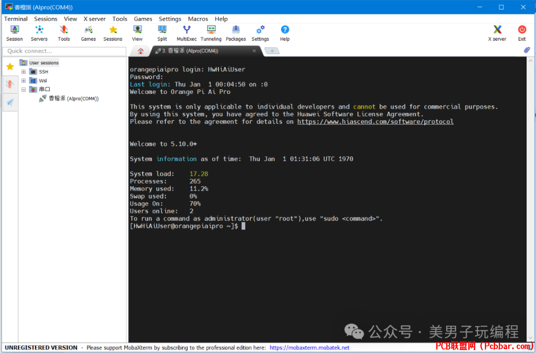Click the Quick connect input field
Image resolution: width=536 pixels, height=353 pixels.
pyautogui.click(x=64, y=51)
